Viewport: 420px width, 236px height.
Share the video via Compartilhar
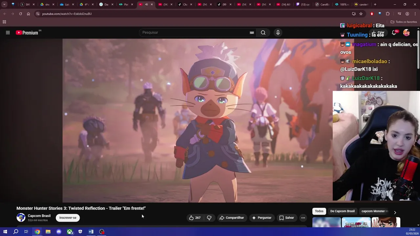coord(232,218)
